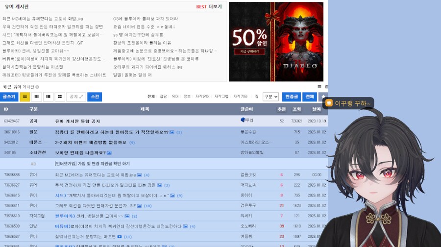441x247 pixels.
Task: Select the 자작기타 category filter
Action: (240, 97)
